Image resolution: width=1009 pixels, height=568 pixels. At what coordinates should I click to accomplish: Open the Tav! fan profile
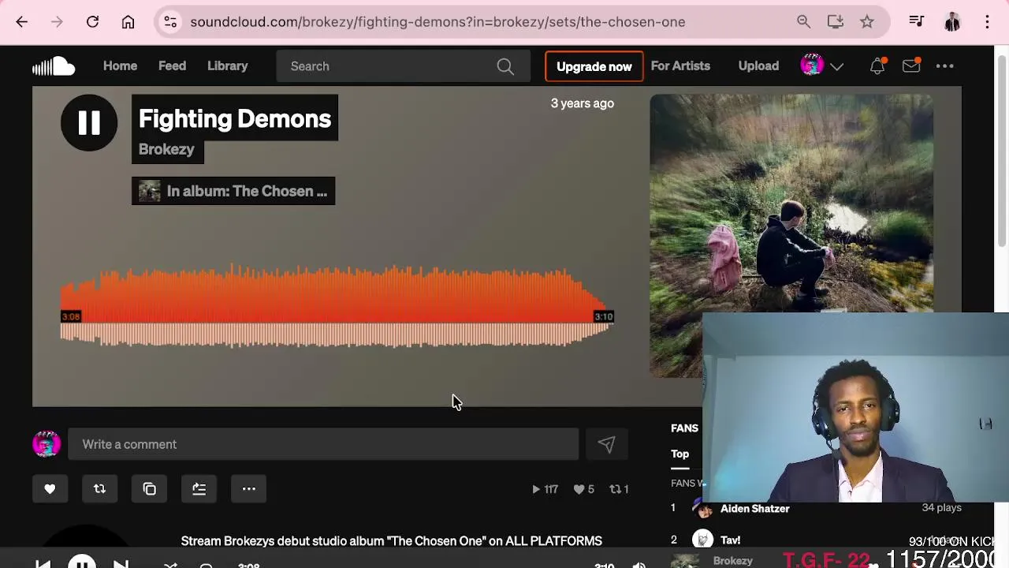[730, 540]
